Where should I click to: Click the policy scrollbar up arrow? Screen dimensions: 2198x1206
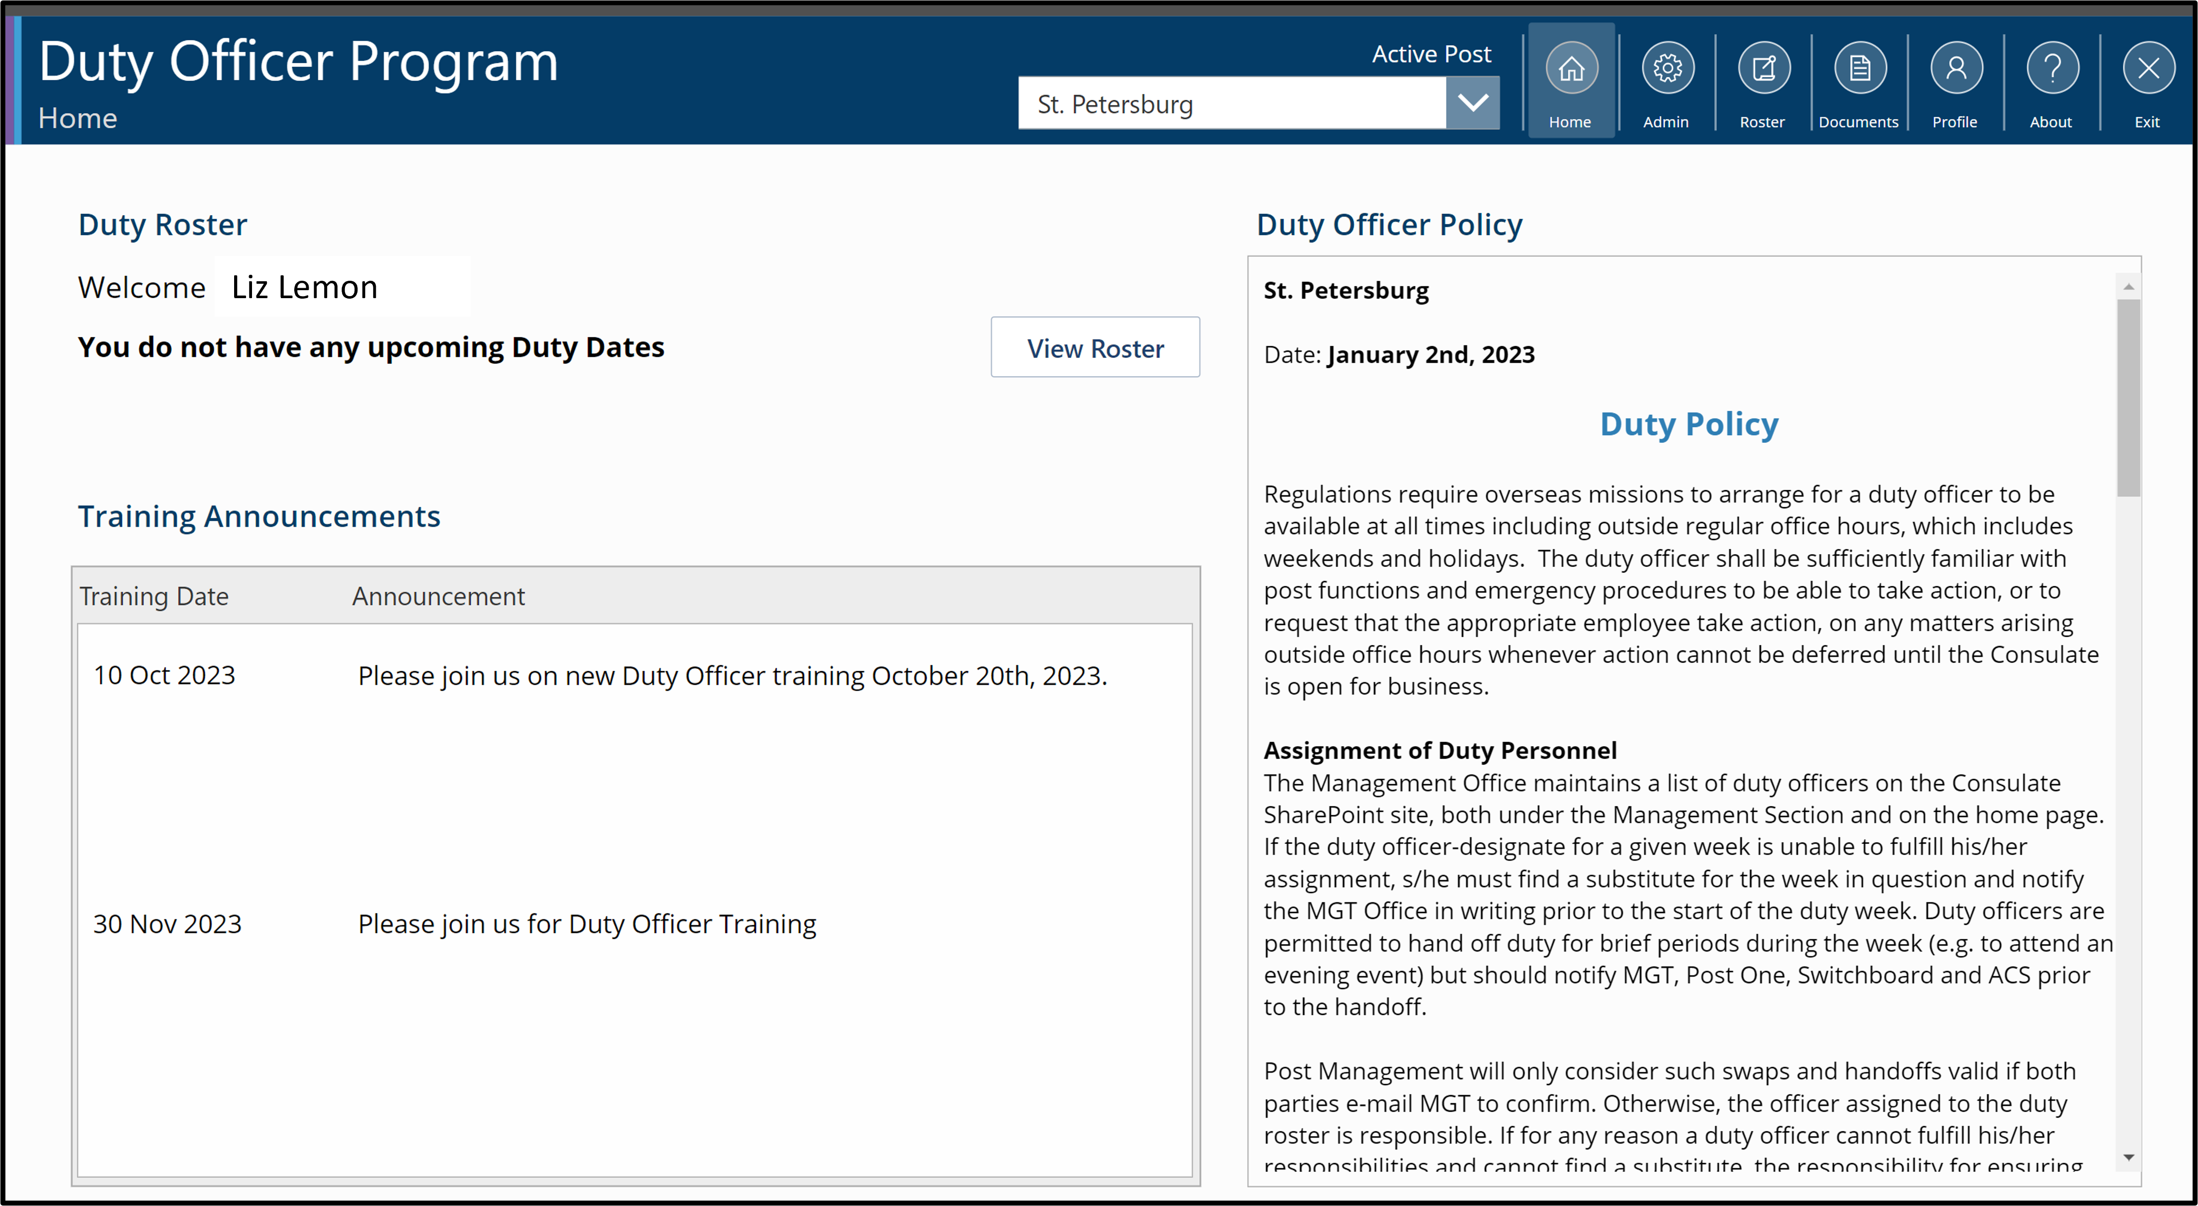[x=2128, y=287]
